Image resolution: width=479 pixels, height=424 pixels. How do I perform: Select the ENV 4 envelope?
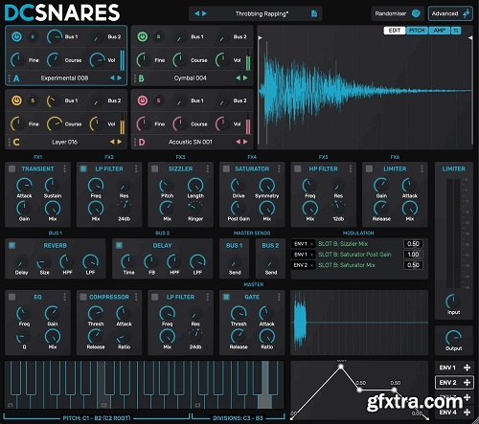[447, 413]
